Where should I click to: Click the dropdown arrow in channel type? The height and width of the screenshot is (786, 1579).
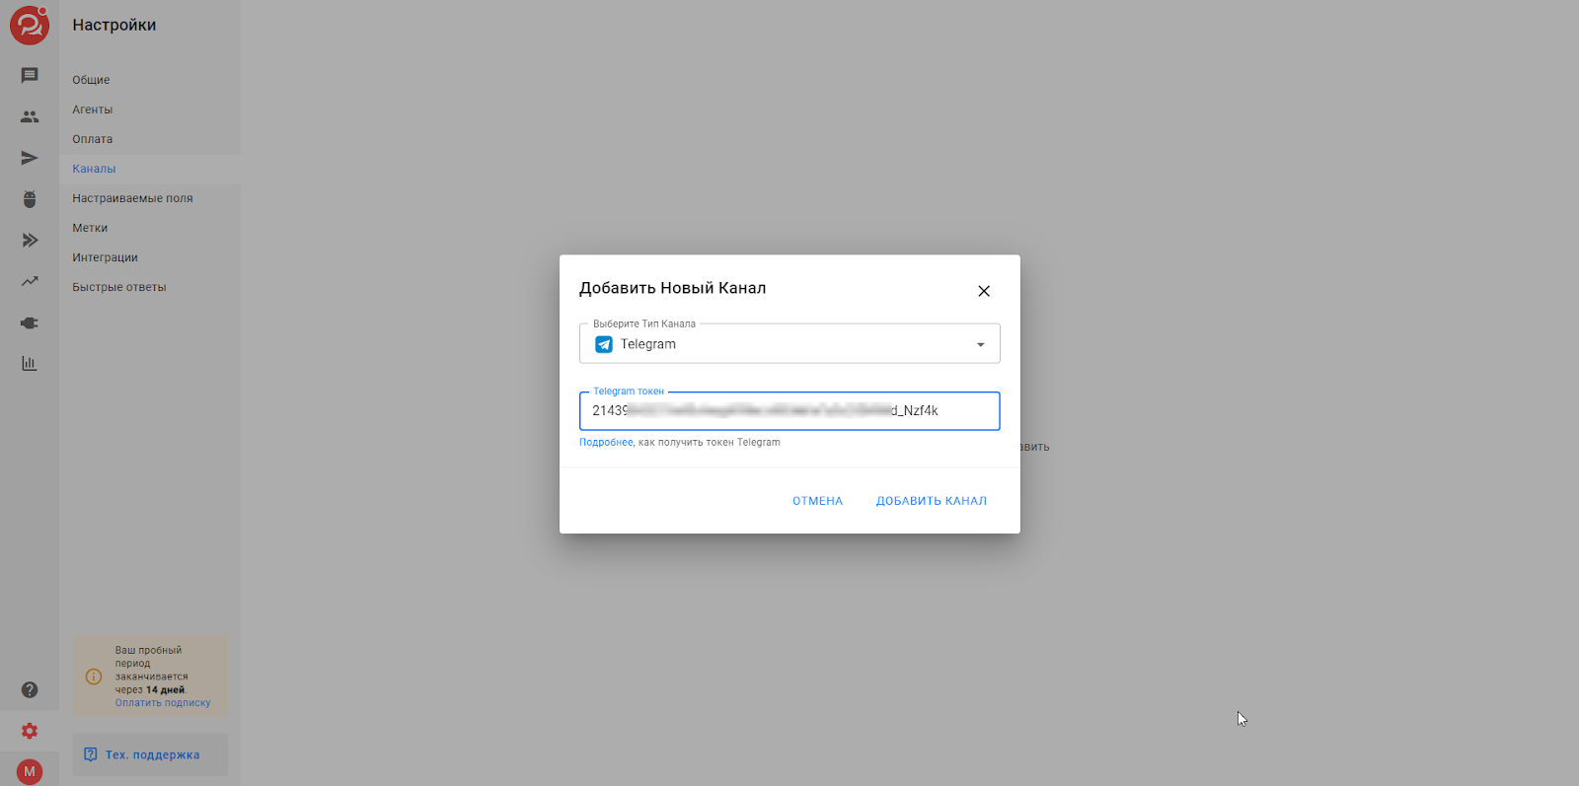click(980, 344)
